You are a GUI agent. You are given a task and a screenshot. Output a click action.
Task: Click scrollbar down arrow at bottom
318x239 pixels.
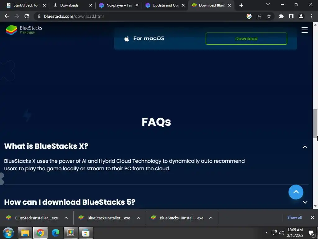tap(315, 206)
